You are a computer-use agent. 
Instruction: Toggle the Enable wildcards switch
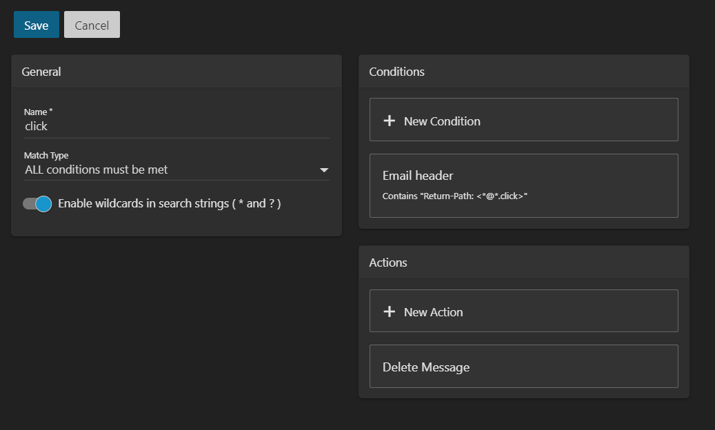[37, 203]
